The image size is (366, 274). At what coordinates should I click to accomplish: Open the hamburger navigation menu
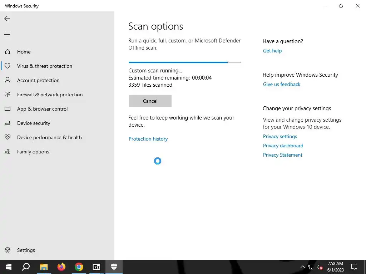[7, 35]
